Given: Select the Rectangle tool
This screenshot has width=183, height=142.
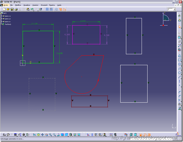Looking at the screenshot, I should pos(179,60).
